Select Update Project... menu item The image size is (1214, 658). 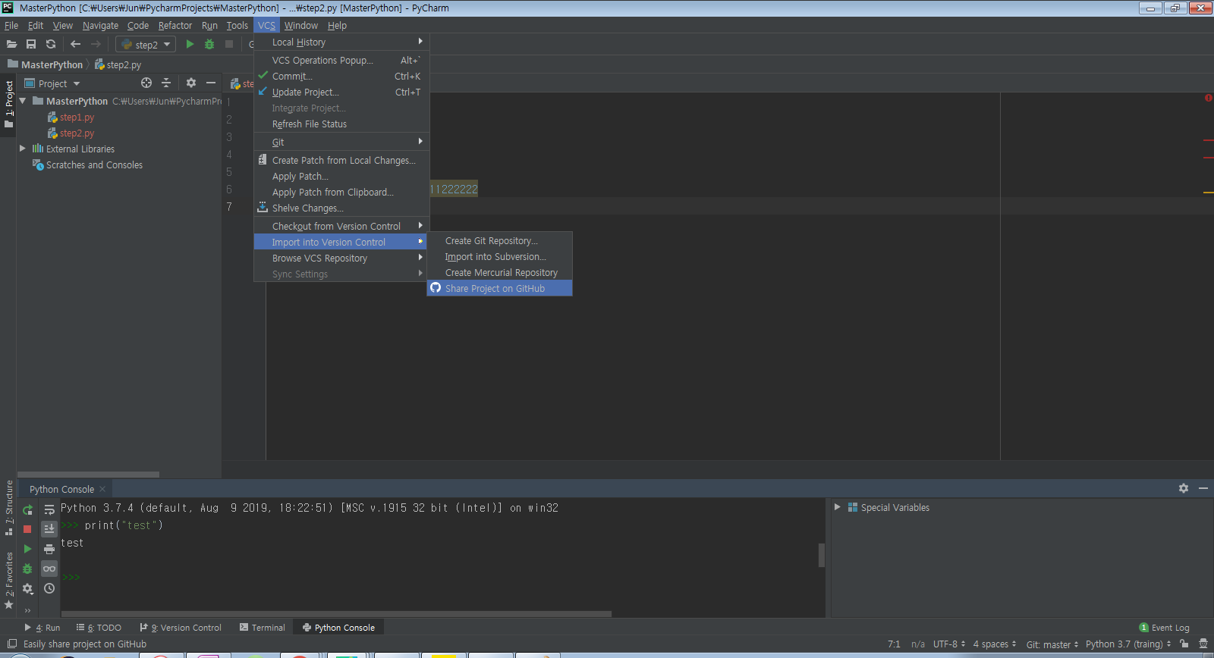341,92
